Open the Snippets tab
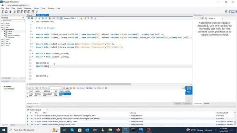 click(207, 103)
